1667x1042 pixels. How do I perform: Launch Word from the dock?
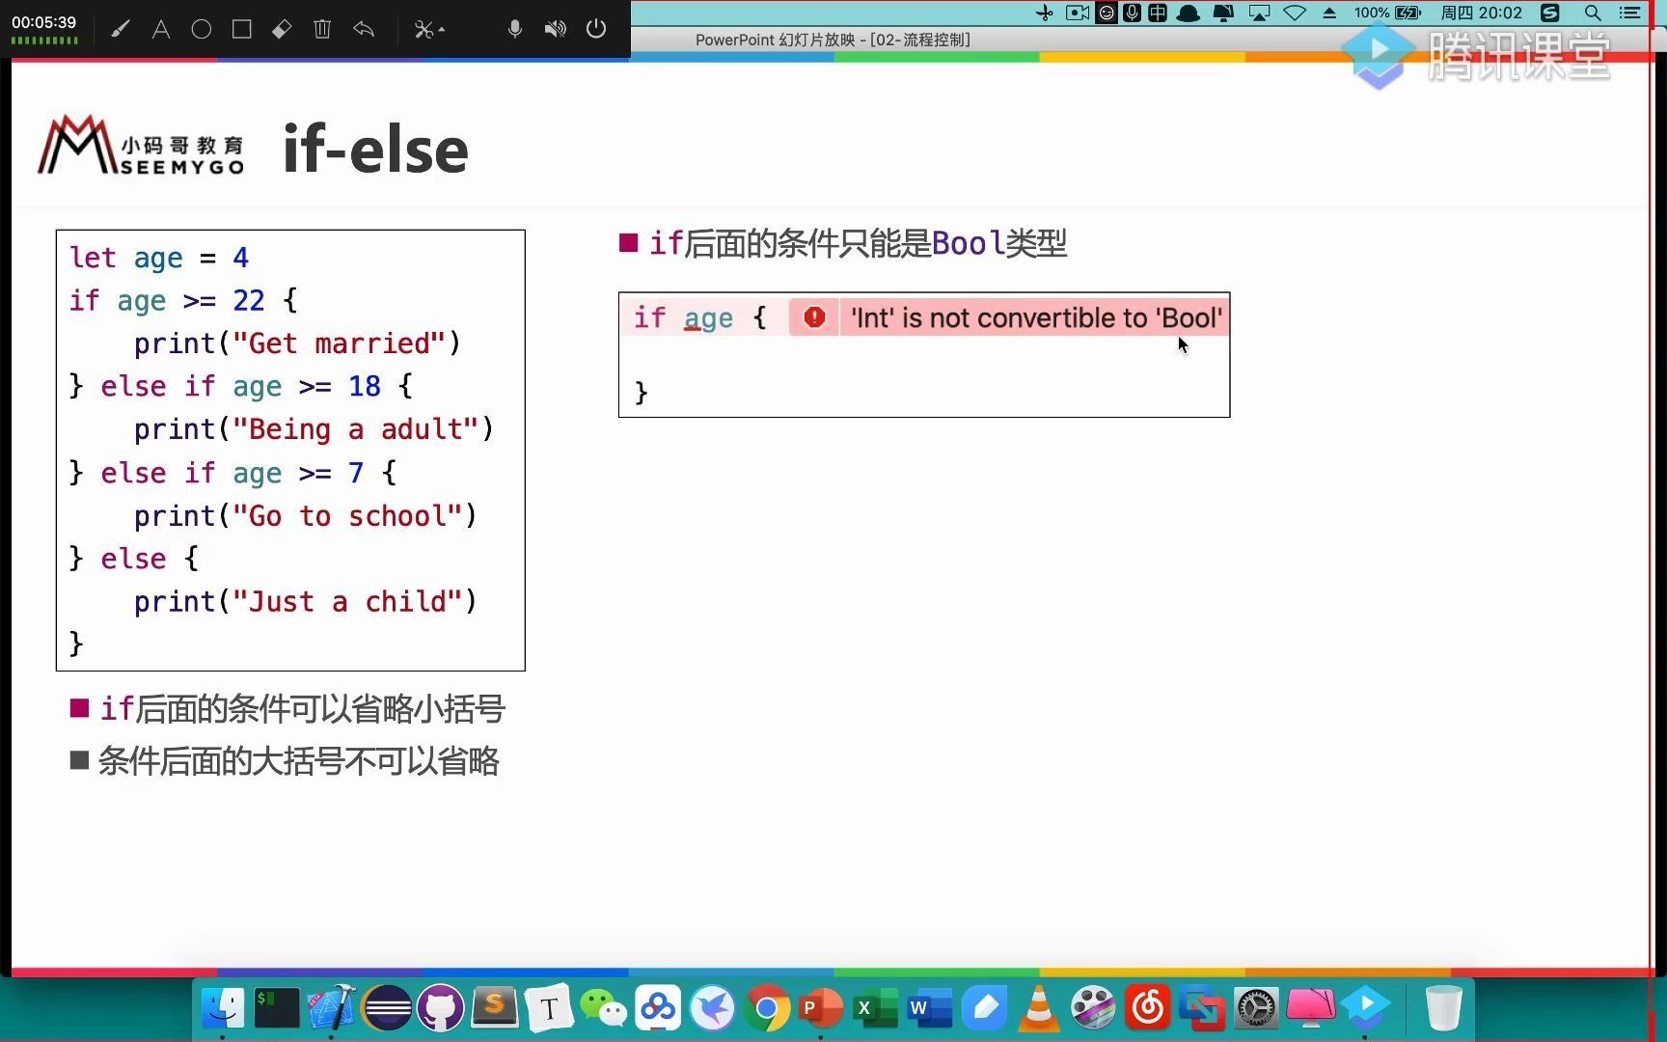coord(929,1008)
